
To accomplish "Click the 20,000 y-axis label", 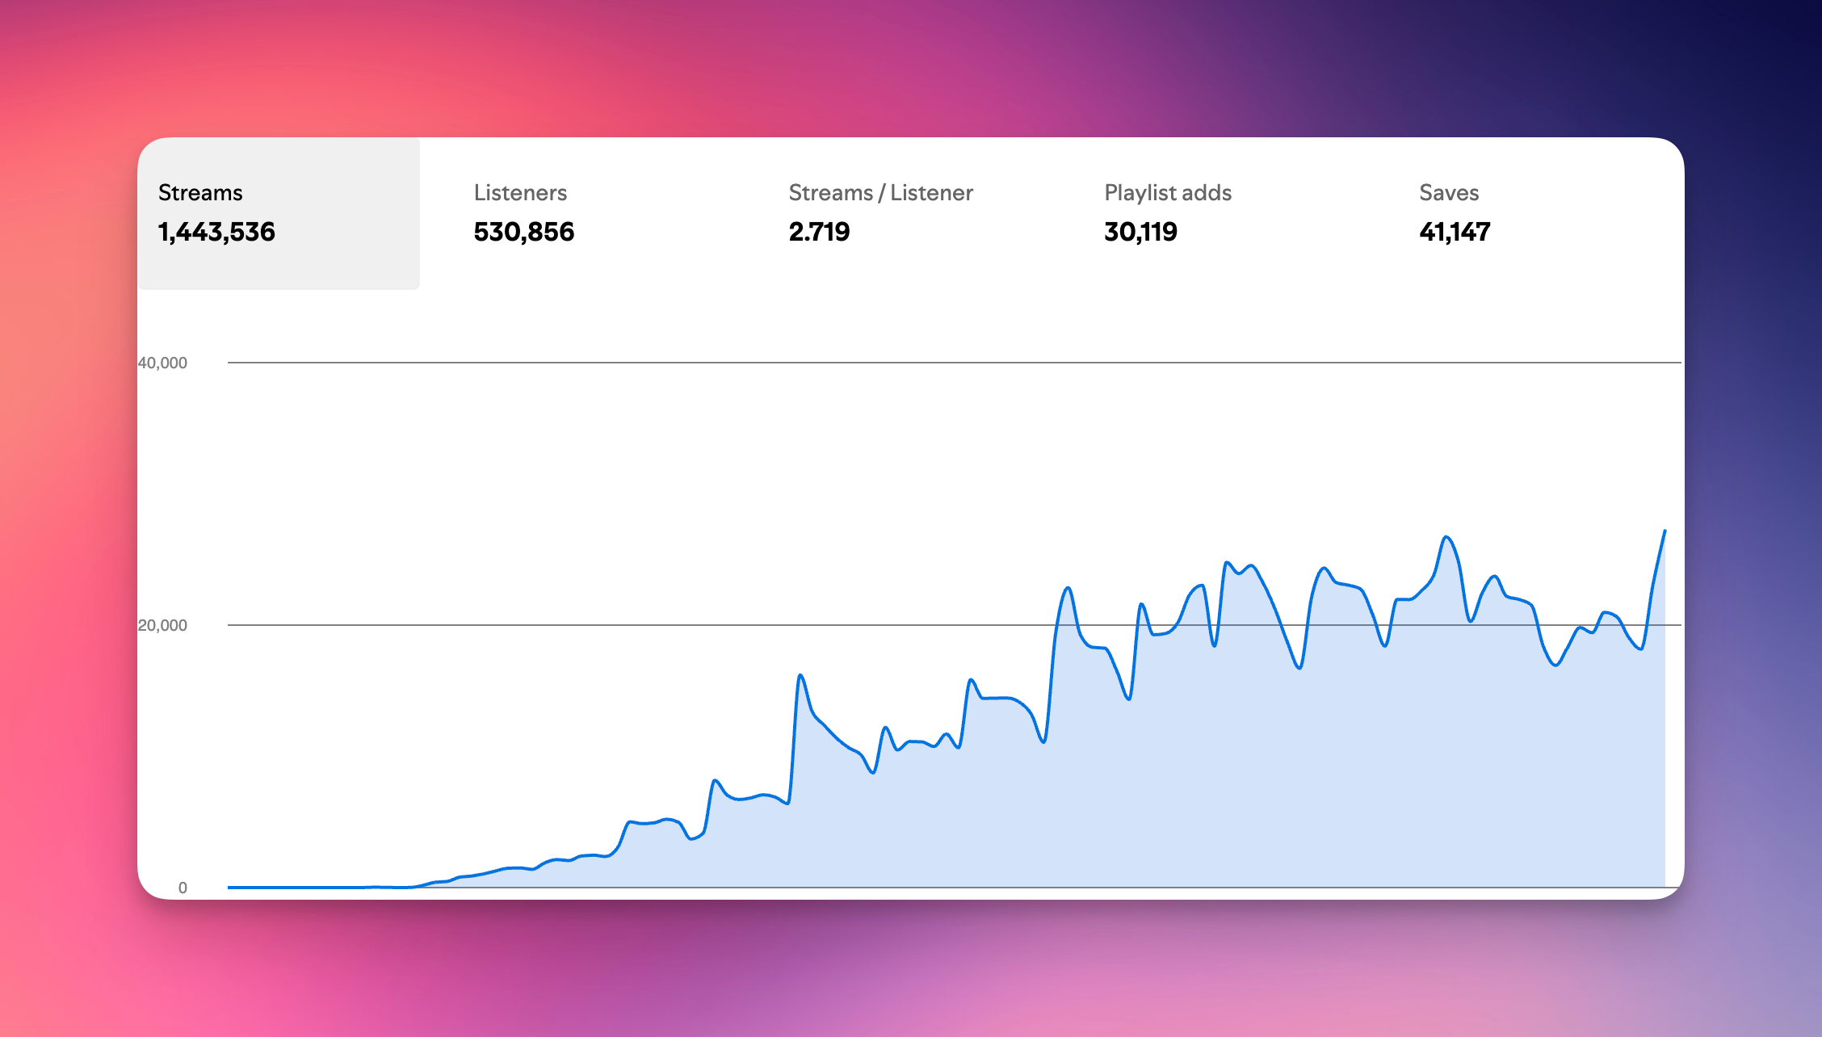I will coord(162,626).
